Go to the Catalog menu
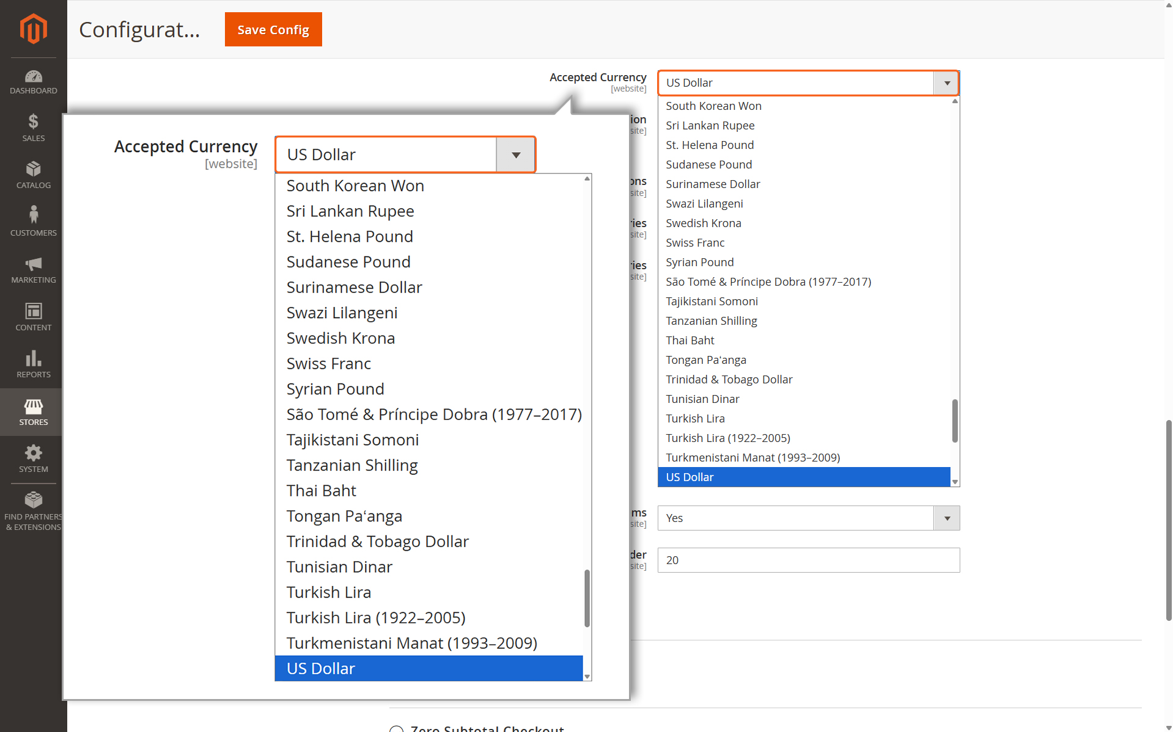 33,175
